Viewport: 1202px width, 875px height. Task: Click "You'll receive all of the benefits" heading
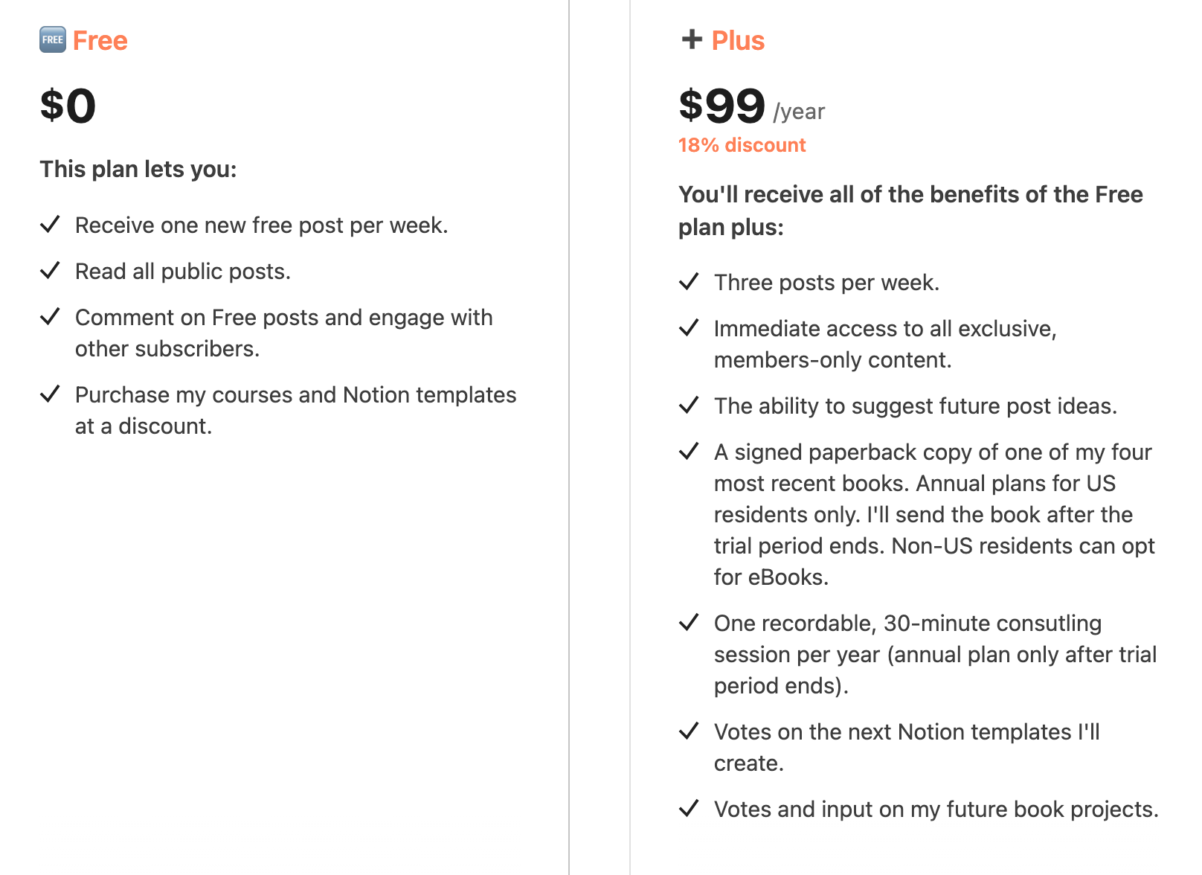coord(910,211)
